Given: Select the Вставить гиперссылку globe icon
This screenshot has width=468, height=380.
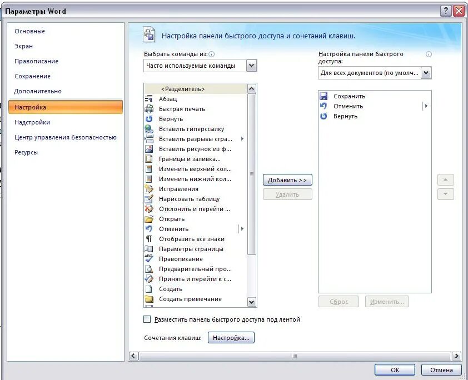Looking at the screenshot, I should point(148,129).
